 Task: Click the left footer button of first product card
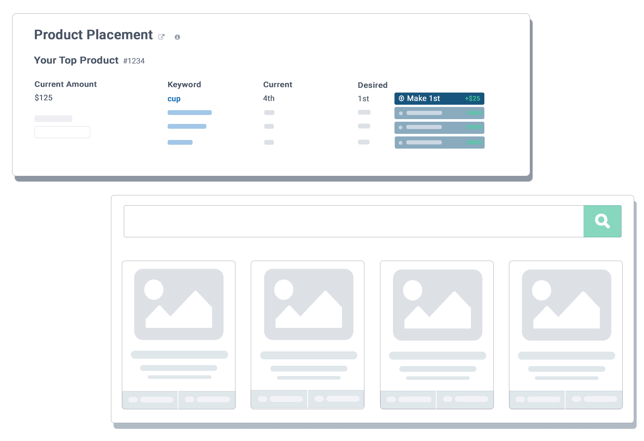[150, 400]
